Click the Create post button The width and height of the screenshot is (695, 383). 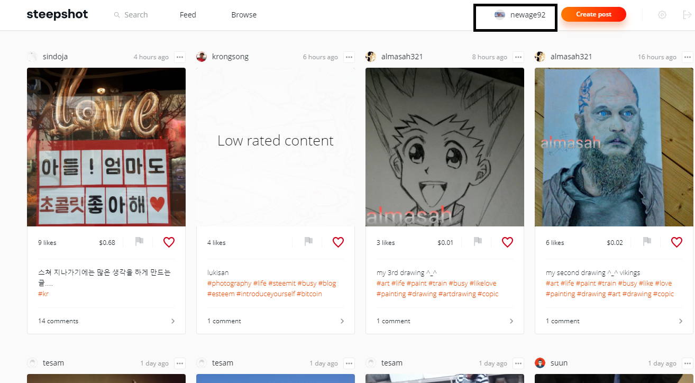click(x=593, y=14)
